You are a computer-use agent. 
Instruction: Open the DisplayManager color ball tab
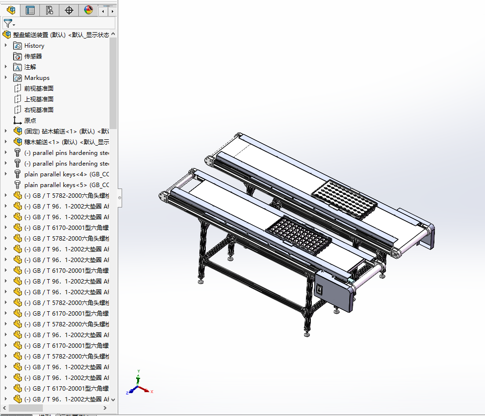click(x=88, y=10)
